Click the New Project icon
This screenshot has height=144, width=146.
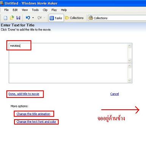(x=5, y=18)
